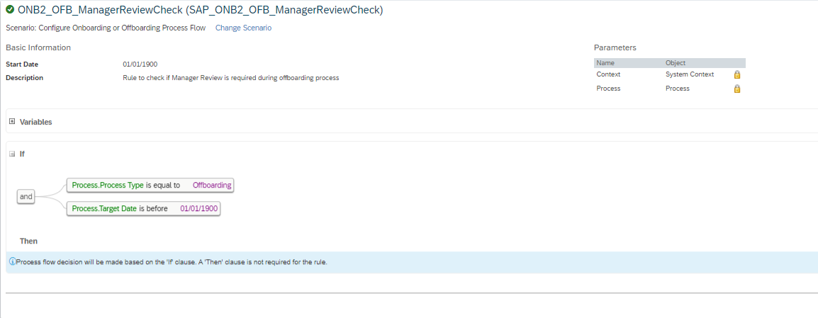Click the Start Date value 01/01/1900

point(140,64)
